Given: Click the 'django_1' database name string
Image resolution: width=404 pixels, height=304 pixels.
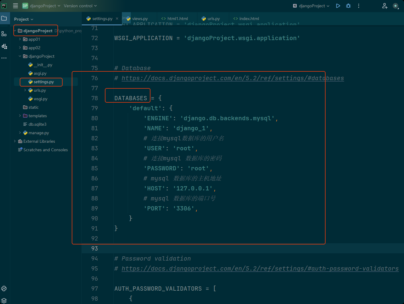Looking at the screenshot, I should click(x=191, y=128).
